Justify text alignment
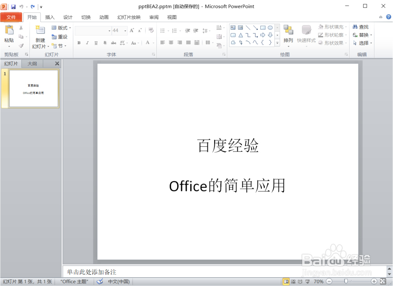Screen dimensions: 393x286 point(188,42)
